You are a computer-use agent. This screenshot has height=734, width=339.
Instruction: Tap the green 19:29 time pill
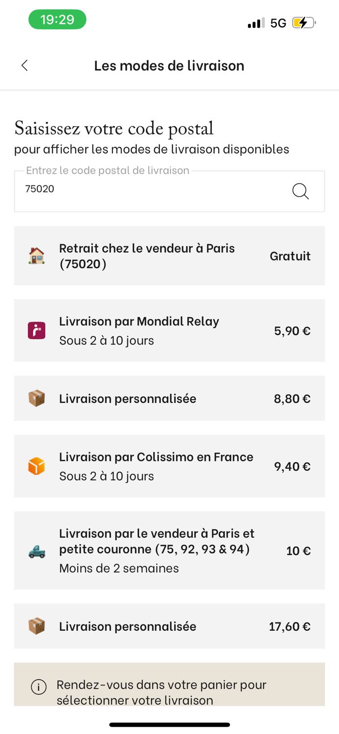pos(57,20)
